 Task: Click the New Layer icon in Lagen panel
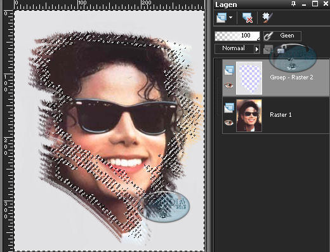click(221, 18)
